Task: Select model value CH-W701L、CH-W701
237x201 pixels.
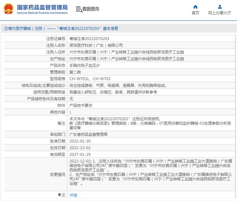Action: (x=90, y=79)
